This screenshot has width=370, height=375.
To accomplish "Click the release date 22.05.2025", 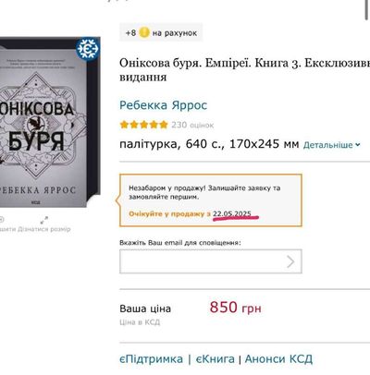I will [232, 213].
